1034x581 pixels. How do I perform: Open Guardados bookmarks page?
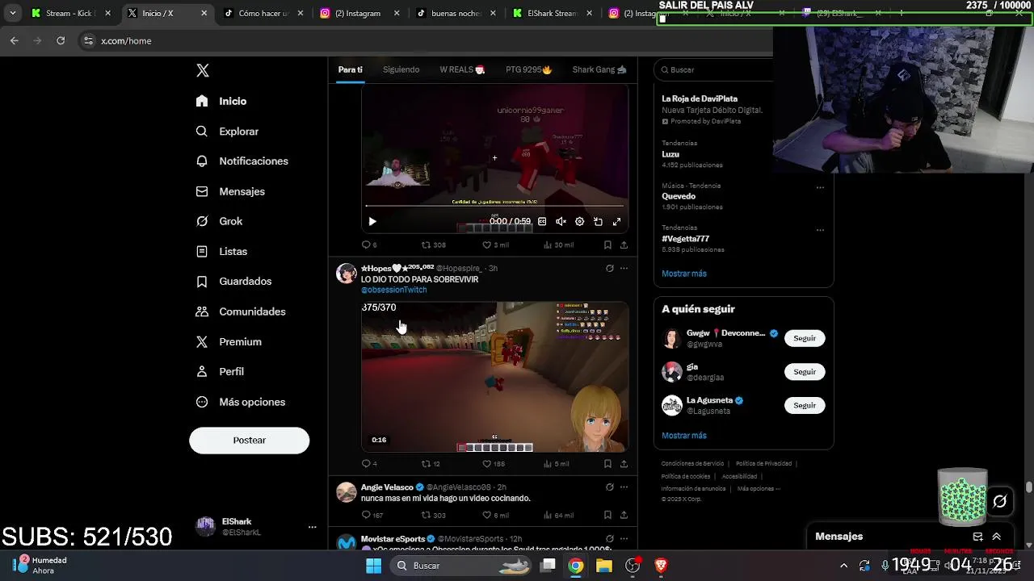click(234, 281)
